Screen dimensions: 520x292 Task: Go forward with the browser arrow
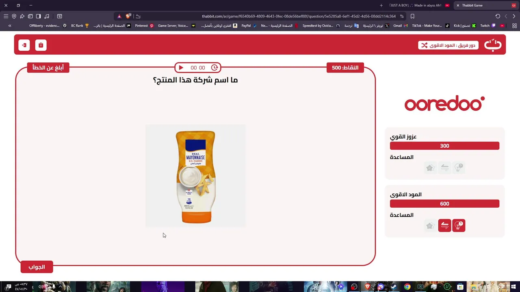tap(506, 16)
